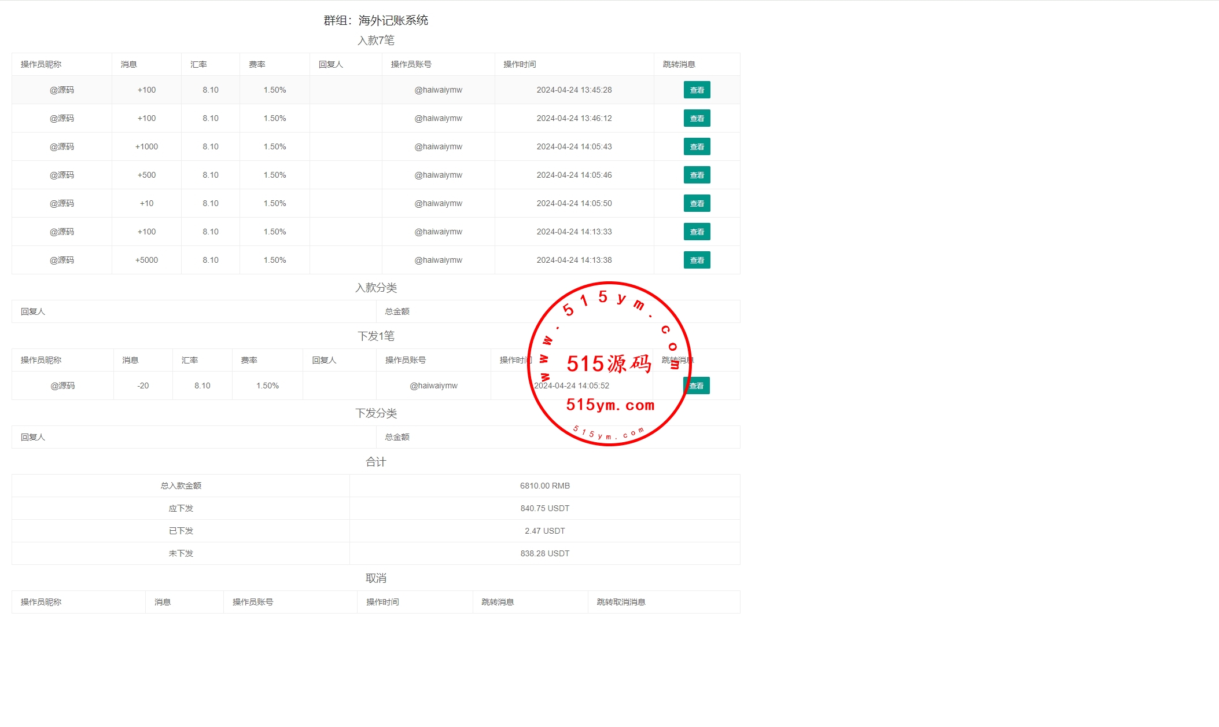Viewport: 1219px width, 727px height.
Task: Click the 515源码 red watermark stamp
Action: point(609,363)
